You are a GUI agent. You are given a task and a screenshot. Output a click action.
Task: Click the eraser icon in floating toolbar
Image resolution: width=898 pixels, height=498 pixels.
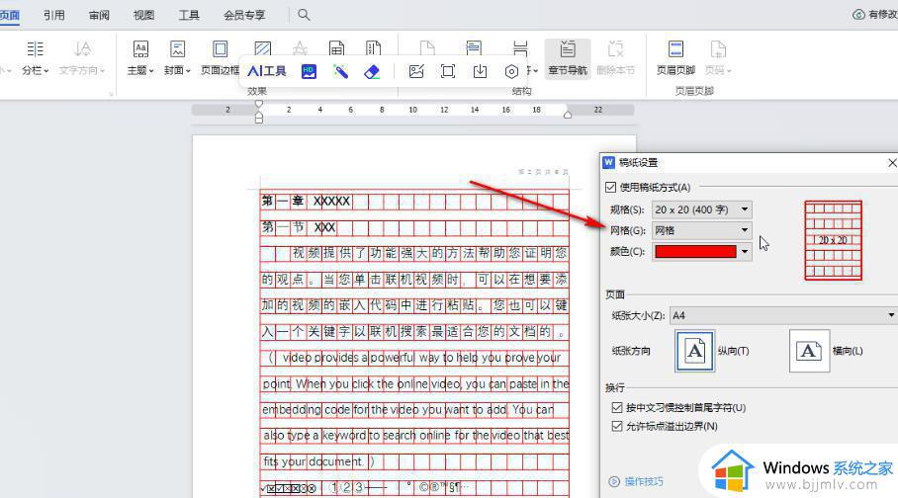(372, 71)
